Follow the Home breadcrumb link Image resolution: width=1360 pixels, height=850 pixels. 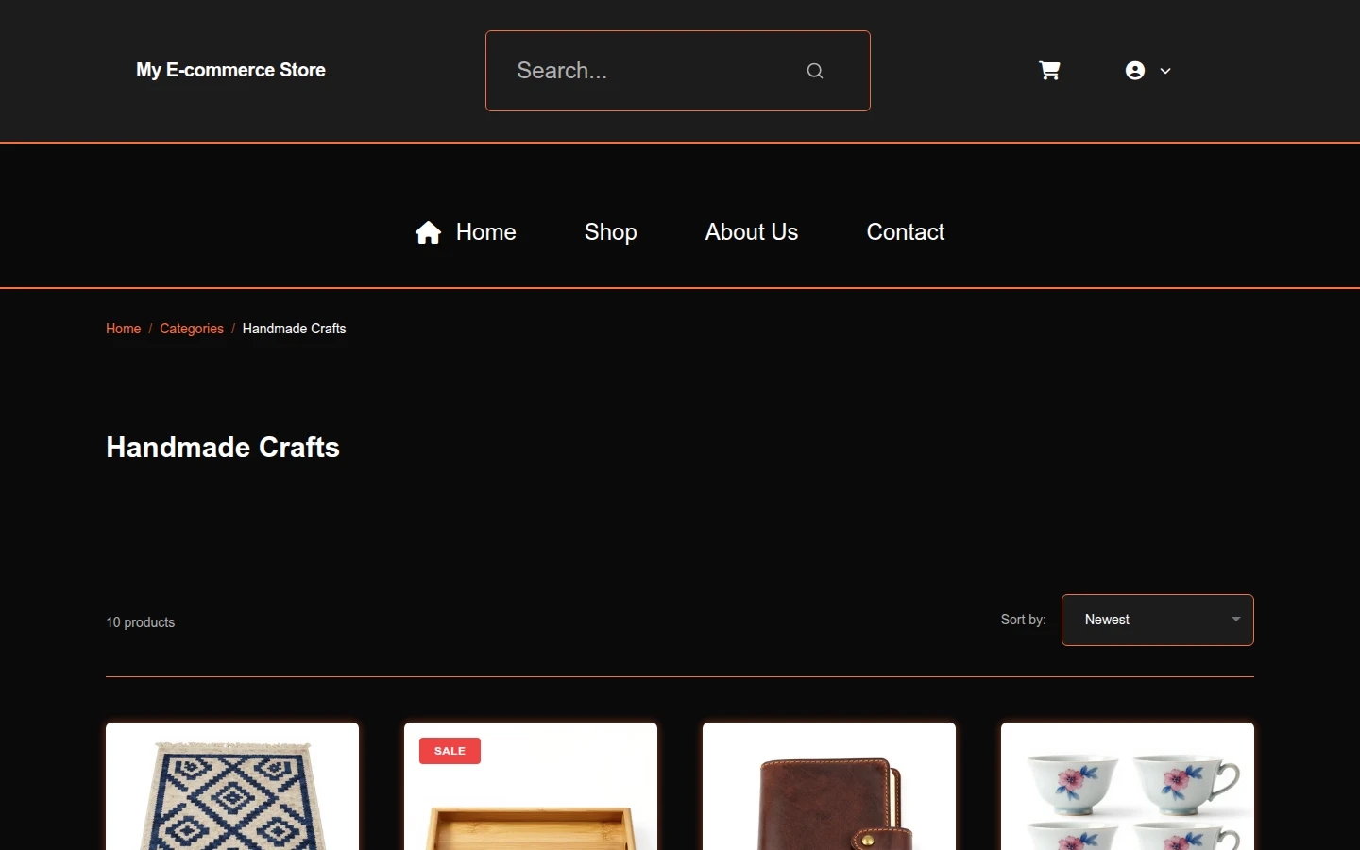124,329
